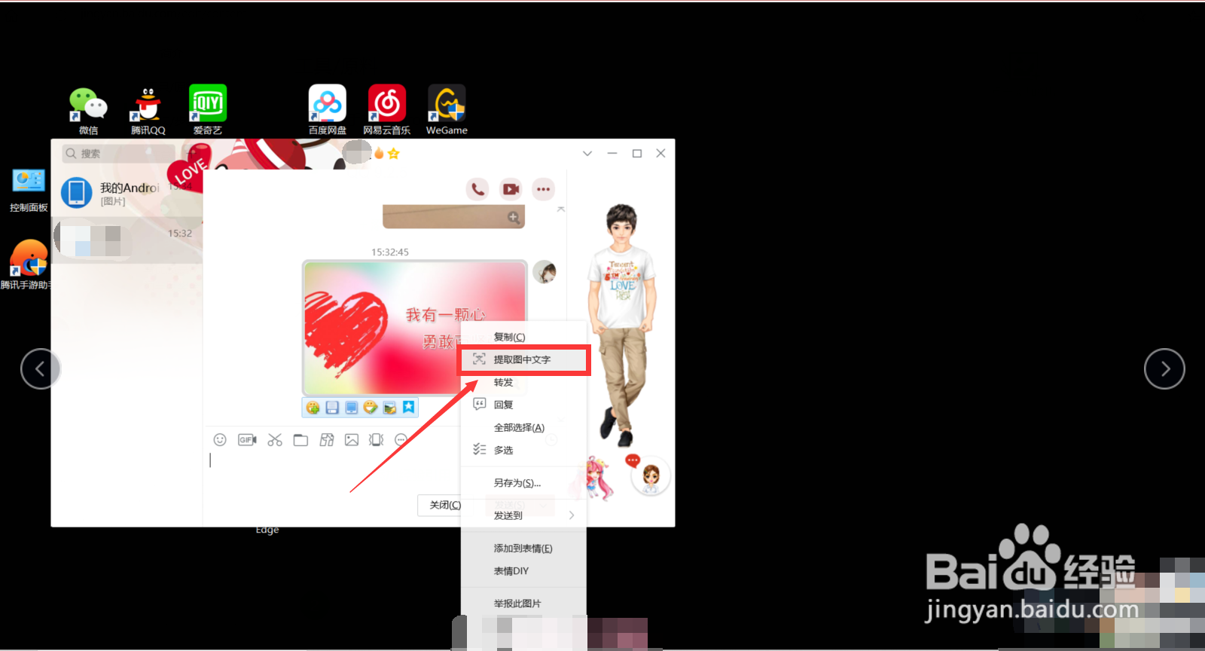Click the 关闭(C) button

[440, 505]
